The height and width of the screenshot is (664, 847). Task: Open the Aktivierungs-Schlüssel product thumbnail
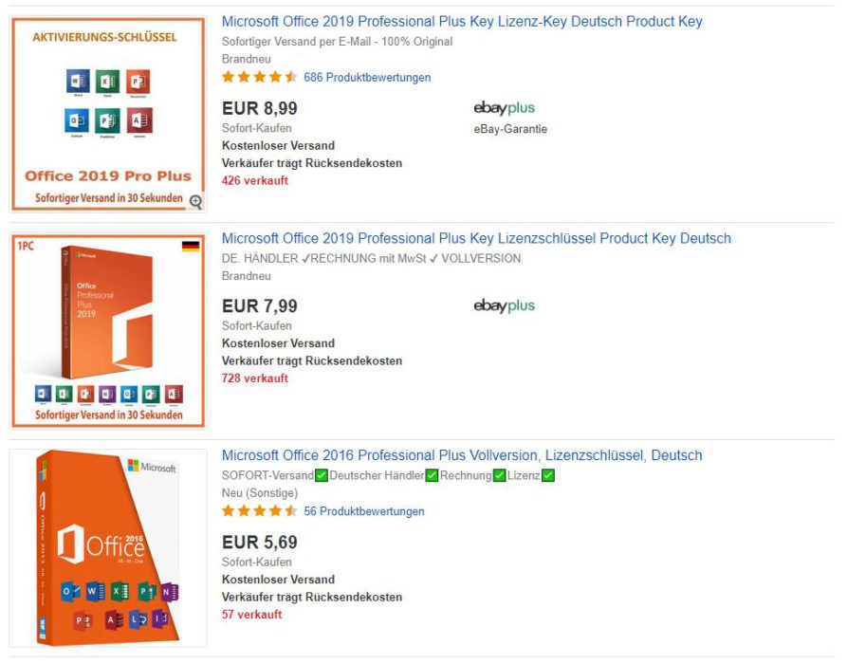(108, 114)
